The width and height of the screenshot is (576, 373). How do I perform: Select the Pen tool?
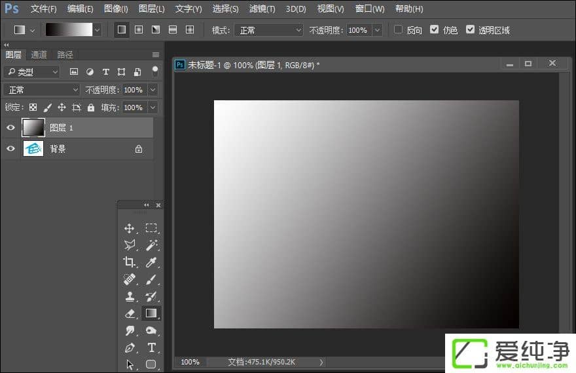[x=130, y=347]
